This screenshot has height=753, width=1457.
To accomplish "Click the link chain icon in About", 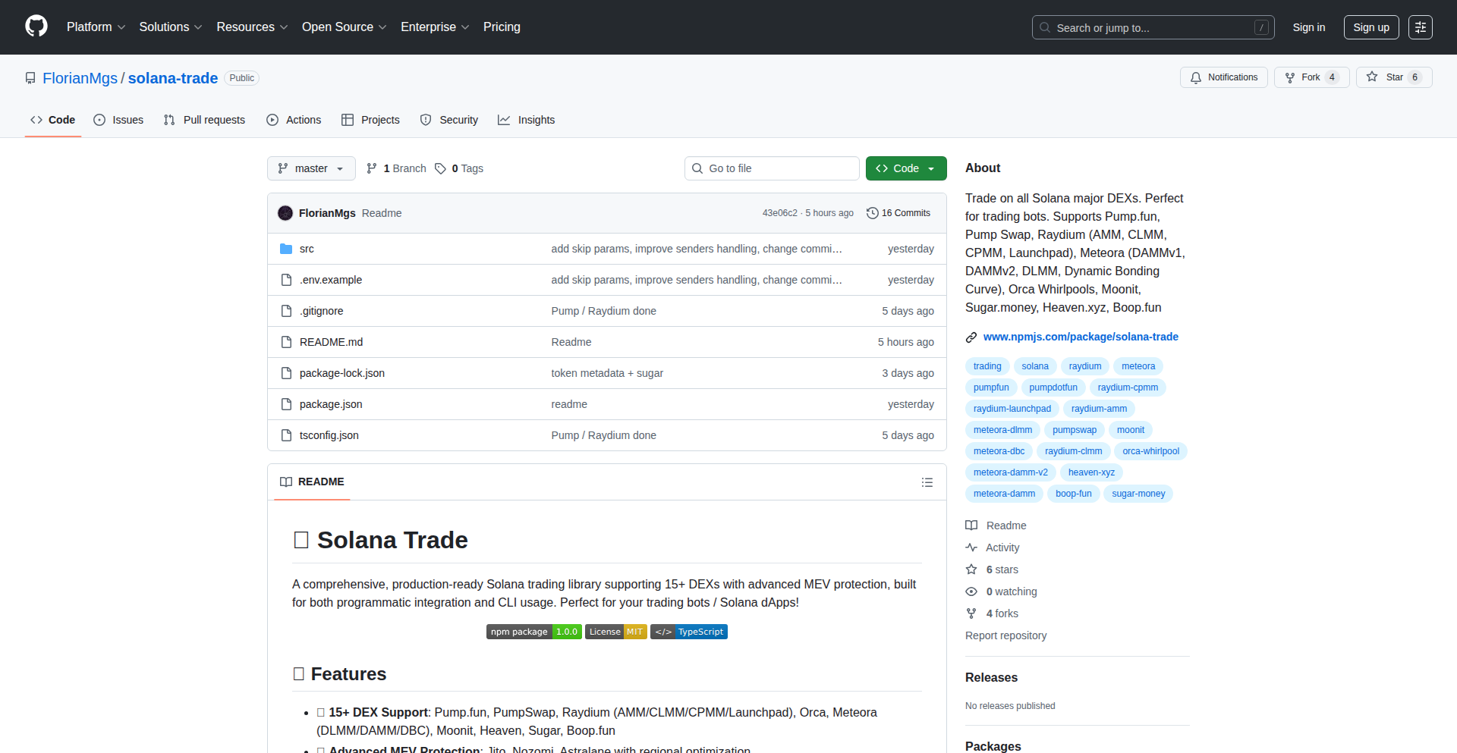I will pyautogui.click(x=971, y=337).
